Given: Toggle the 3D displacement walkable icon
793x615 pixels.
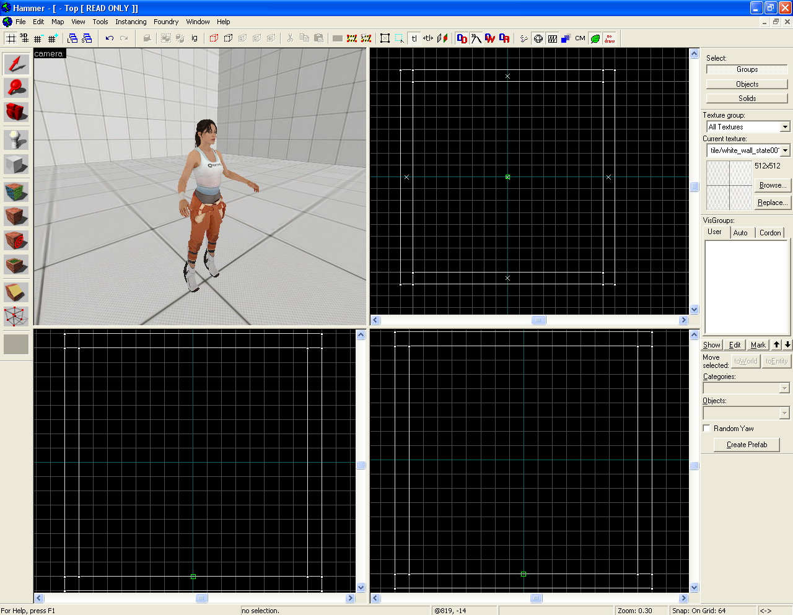Looking at the screenshot, I should coord(476,38).
